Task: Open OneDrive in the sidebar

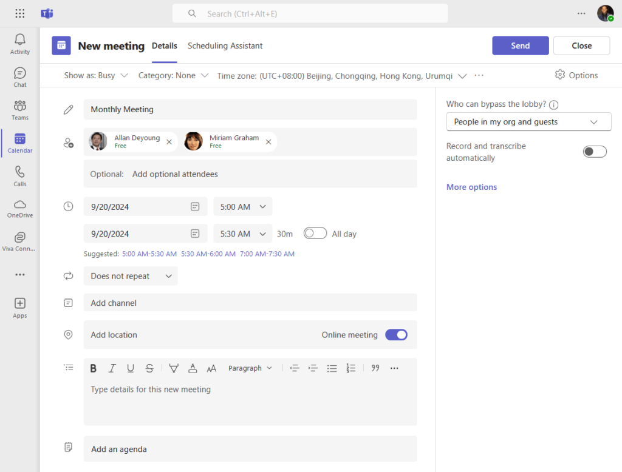Action: [20, 209]
